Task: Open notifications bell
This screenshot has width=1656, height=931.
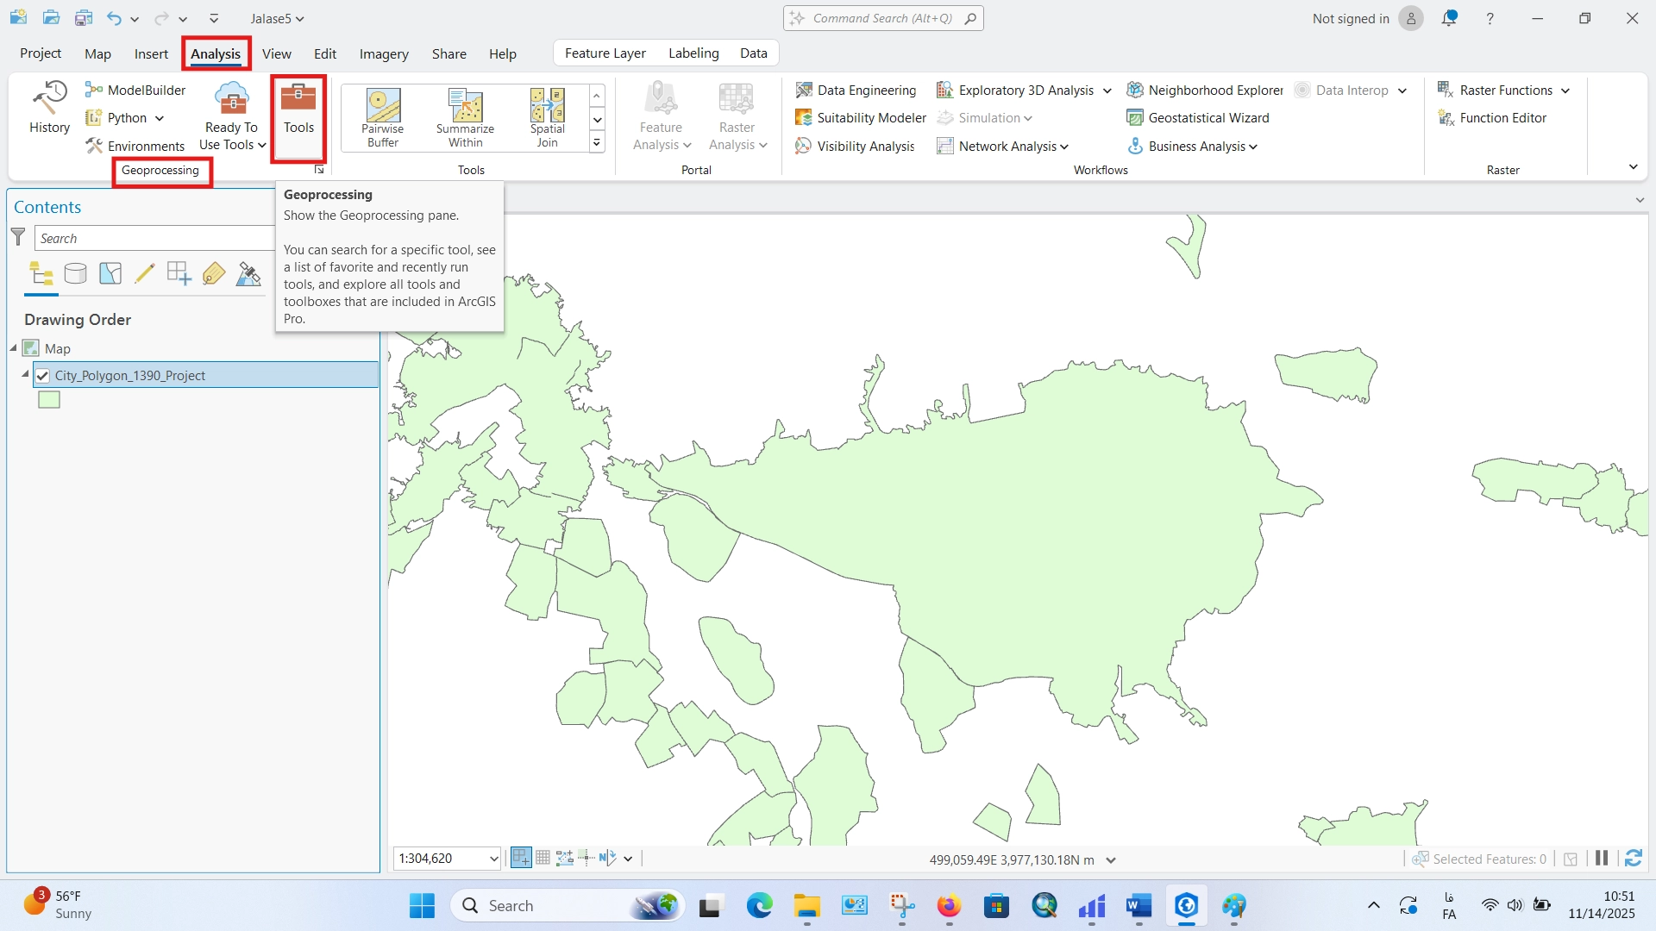Action: [x=1449, y=18]
